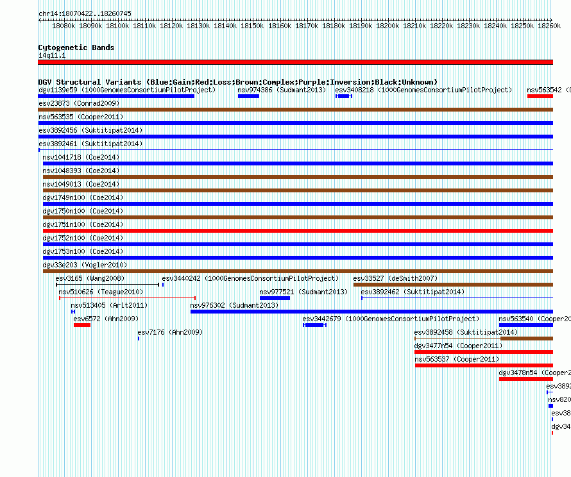Screen dimensions: 571x477
Task: Click nsv563535 (Cooper2011) label
Action: point(81,117)
